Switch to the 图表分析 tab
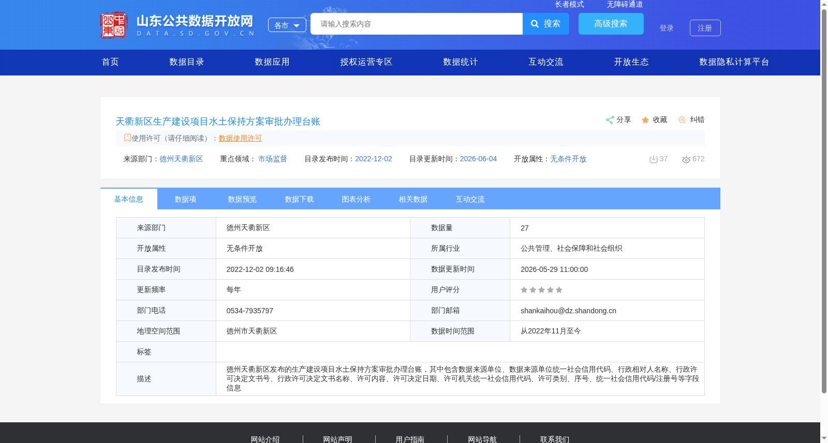Image resolution: width=828 pixels, height=443 pixels. 357,199
